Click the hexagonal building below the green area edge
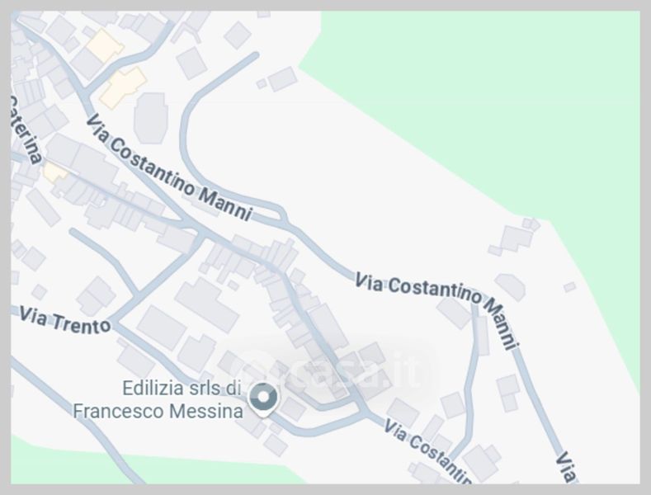Screen dimensions: 651x495 pyautogui.click(x=511, y=286)
